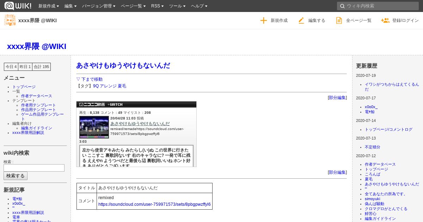Click the wiki avatar icon beside xxxx界隈 @WIKI
423x222 pixels.
(x=10, y=20)
